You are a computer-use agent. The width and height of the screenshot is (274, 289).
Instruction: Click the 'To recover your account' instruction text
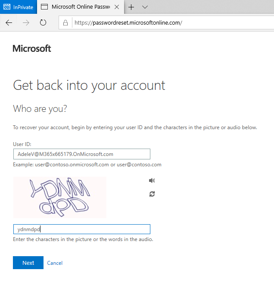[x=135, y=127]
